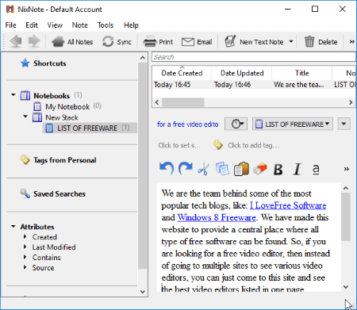This screenshot has width=357, height=310.
Task: Redo the edit in editor toolbar
Action: pyautogui.click(x=186, y=169)
